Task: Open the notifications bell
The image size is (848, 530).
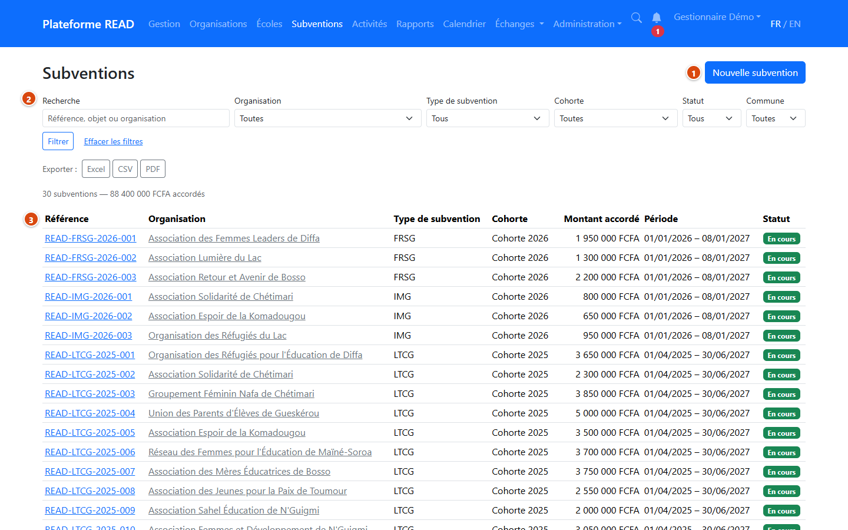Action: (657, 18)
